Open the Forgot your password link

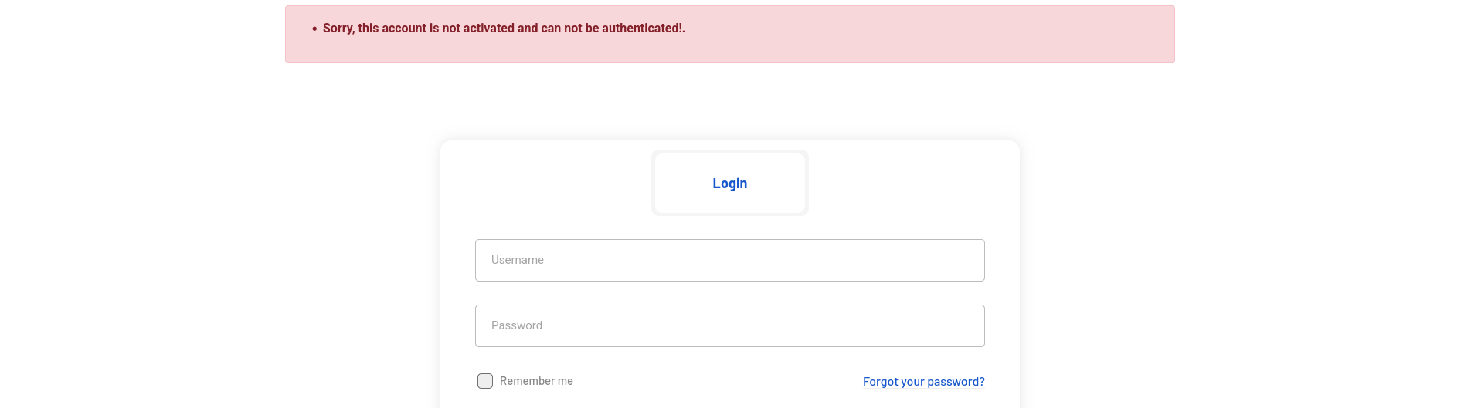point(923,382)
